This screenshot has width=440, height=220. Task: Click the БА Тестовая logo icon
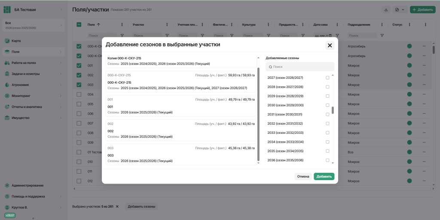(x=7, y=9)
